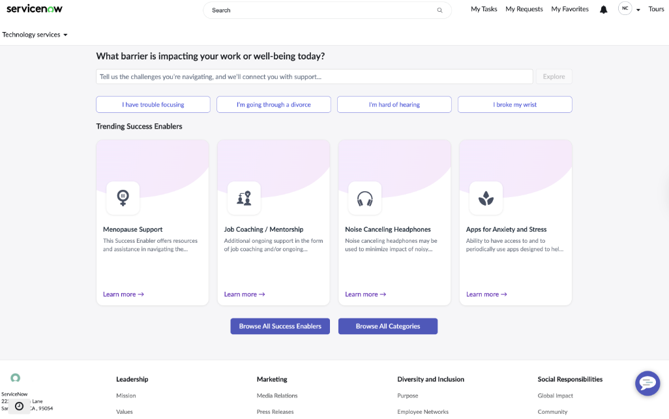This screenshot has height=419, width=669.
Task: Open Purpose link under Diversity
Action: (x=408, y=396)
